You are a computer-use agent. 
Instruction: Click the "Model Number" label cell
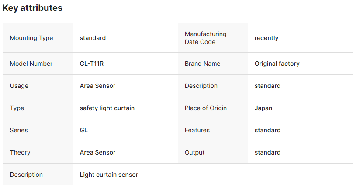[31, 64]
